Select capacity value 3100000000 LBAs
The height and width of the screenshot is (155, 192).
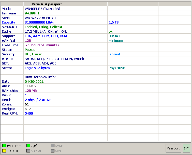pyautogui.click(x=39, y=23)
